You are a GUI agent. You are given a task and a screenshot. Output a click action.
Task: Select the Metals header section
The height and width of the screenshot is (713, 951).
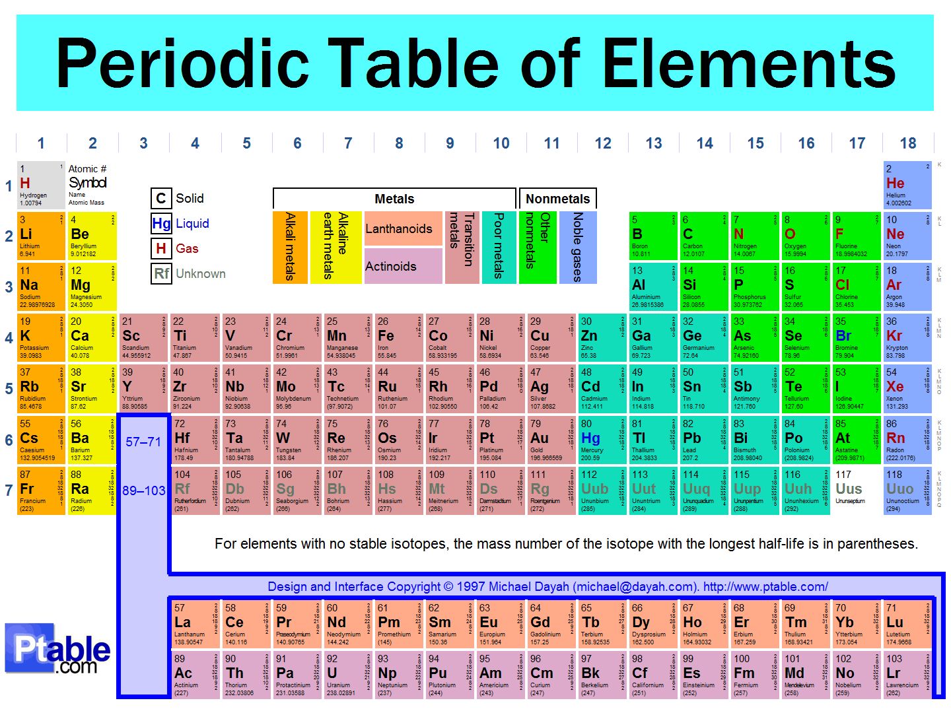pos(394,198)
